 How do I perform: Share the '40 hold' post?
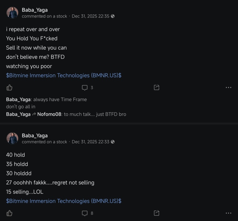[156, 213]
